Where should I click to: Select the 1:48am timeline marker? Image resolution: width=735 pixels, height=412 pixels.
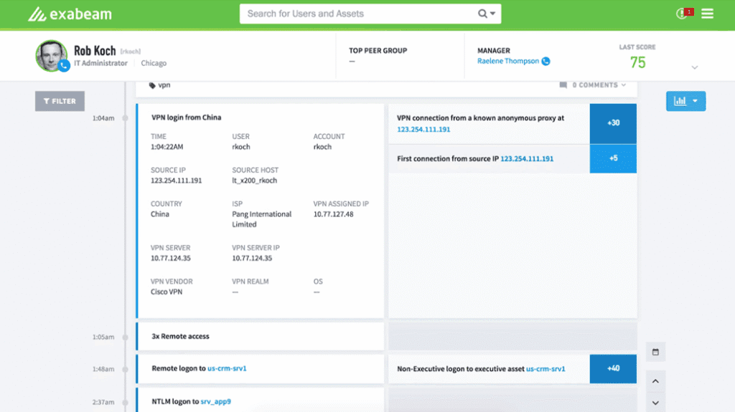pos(125,369)
